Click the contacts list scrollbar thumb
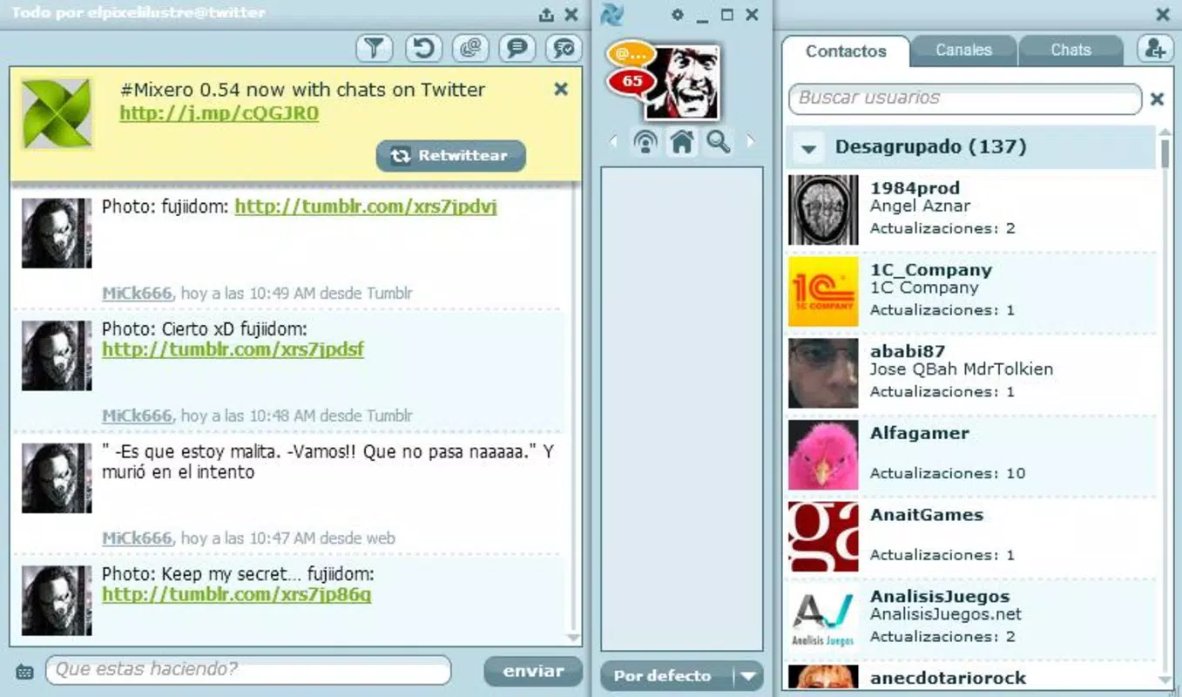Image resolution: width=1182 pixels, height=697 pixels. tap(1165, 153)
